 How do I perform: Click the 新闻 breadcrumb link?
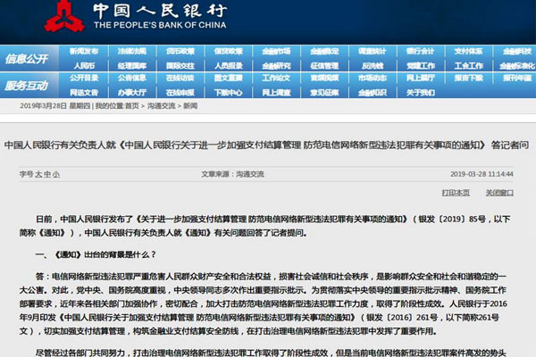[190, 106]
